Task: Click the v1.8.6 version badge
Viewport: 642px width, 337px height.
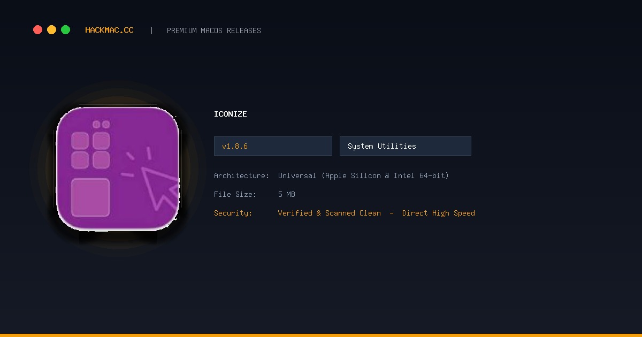Action: click(x=273, y=146)
